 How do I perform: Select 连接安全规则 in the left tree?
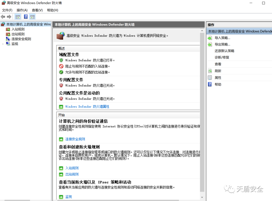[21, 39]
